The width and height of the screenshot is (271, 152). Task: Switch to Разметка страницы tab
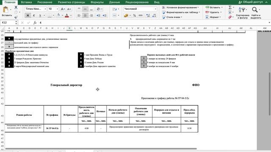pos(72,2)
